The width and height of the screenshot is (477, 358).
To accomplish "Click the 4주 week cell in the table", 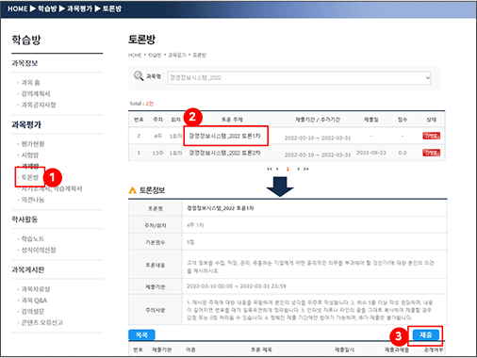I will [x=157, y=136].
